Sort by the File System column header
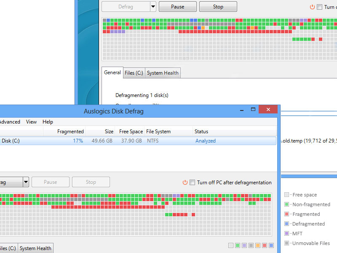337x253 pixels. [x=168, y=132]
